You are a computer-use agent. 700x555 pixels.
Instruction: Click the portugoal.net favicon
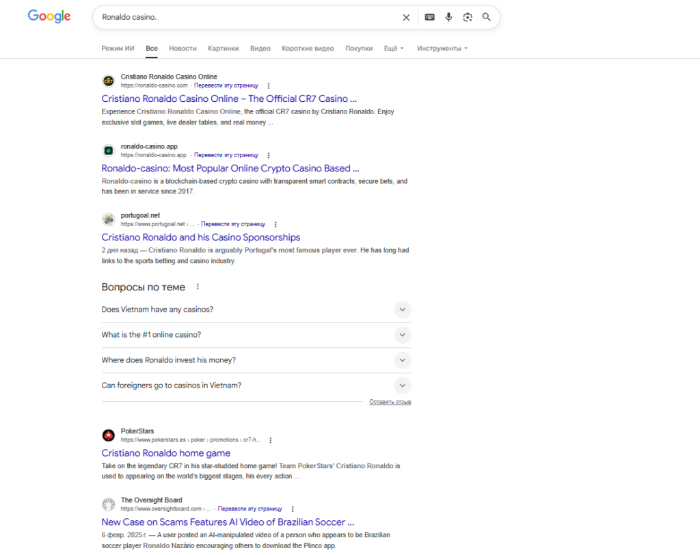click(109, 219)
